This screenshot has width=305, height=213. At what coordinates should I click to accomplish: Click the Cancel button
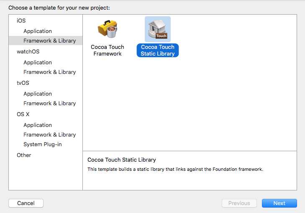pyautogui.click(x=26, y=203)
